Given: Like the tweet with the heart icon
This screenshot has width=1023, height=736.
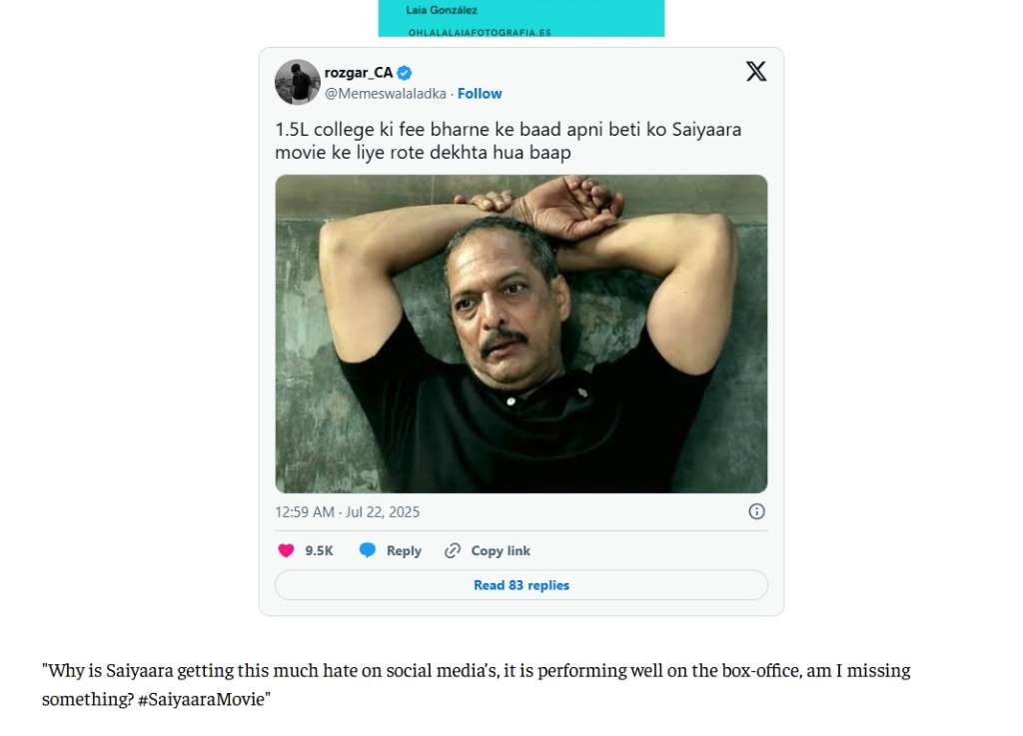Looking at the screenshot, I should [287, 550].
